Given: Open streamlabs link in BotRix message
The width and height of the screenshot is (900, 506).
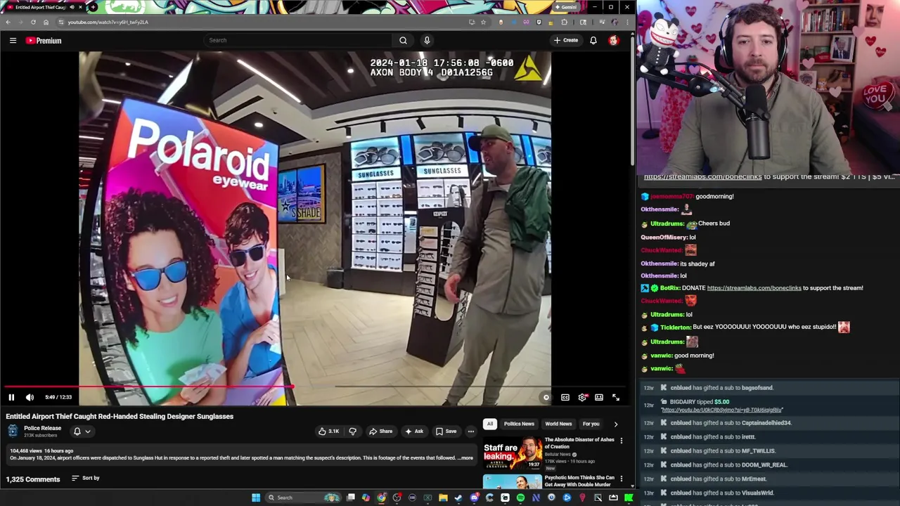Looking at the screenshot, I should tap(754, 288).
